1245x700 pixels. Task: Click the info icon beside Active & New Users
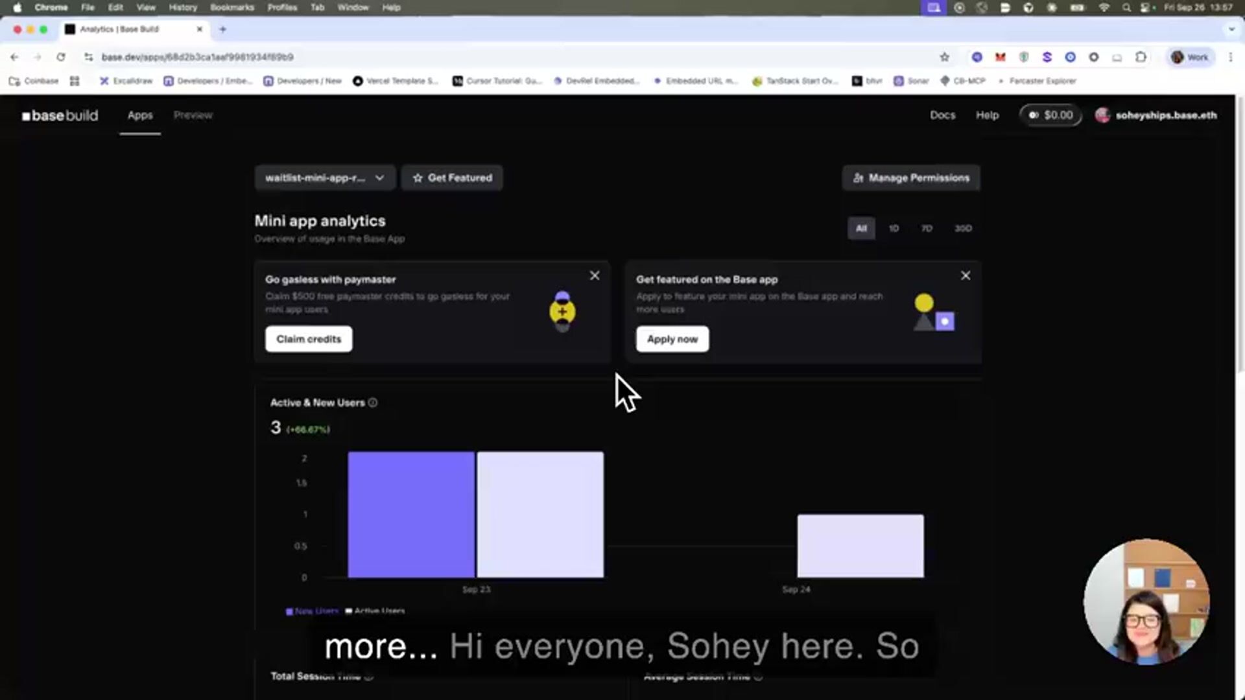(373, 402)
